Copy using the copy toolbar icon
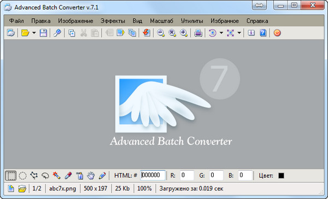328x199 pixels. click(72, 33)
